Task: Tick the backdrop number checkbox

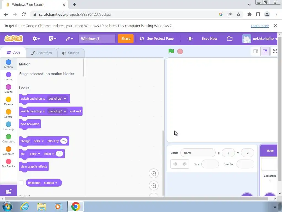Action: (x=21, y=183)
